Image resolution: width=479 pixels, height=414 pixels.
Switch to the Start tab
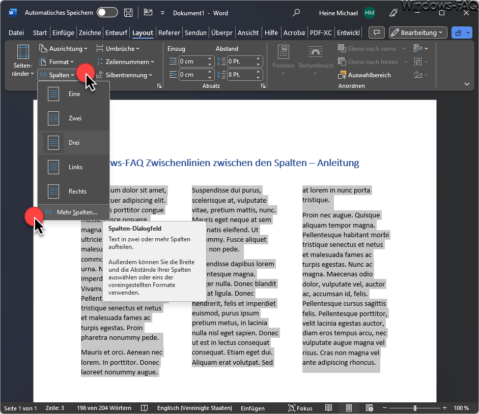click(x=40, y=33)
